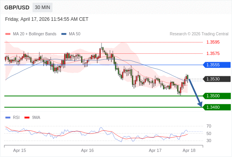The height and width of the screenshot is (157, 232).
Task: Click the MA 50 blue legend swatch
Action: [x=64, y=34]
